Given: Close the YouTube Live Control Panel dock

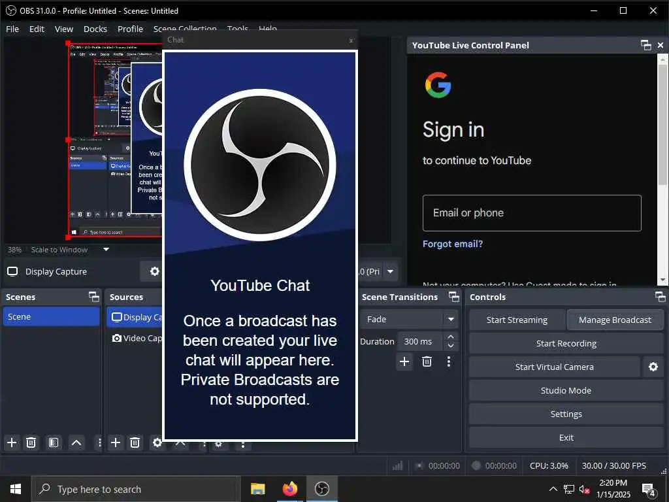Looking at the screenshot, I should [x=661, y=45].
